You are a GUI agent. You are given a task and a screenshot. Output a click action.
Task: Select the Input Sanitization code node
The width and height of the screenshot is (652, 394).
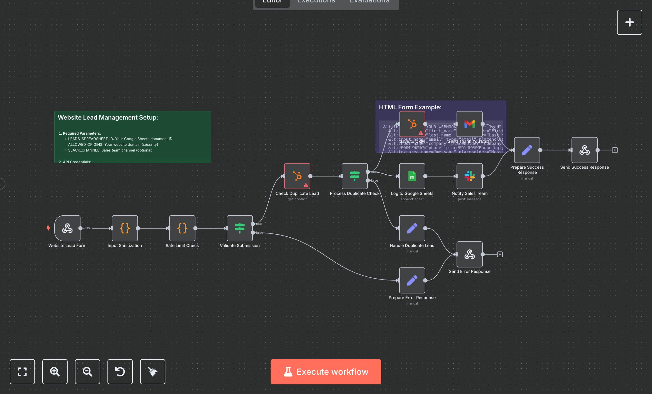coord(124,228)
